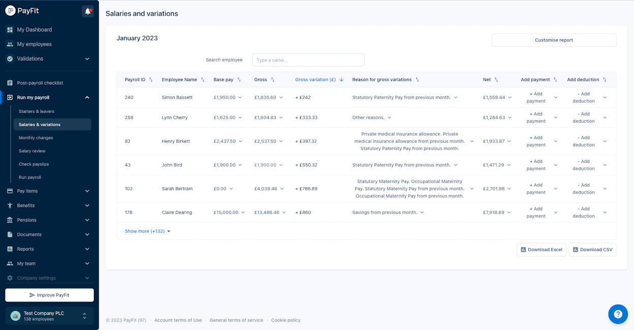The height and width of the screenshot is (330, 634).
Task: Go to Monthly changes
Action: (36, 138)
